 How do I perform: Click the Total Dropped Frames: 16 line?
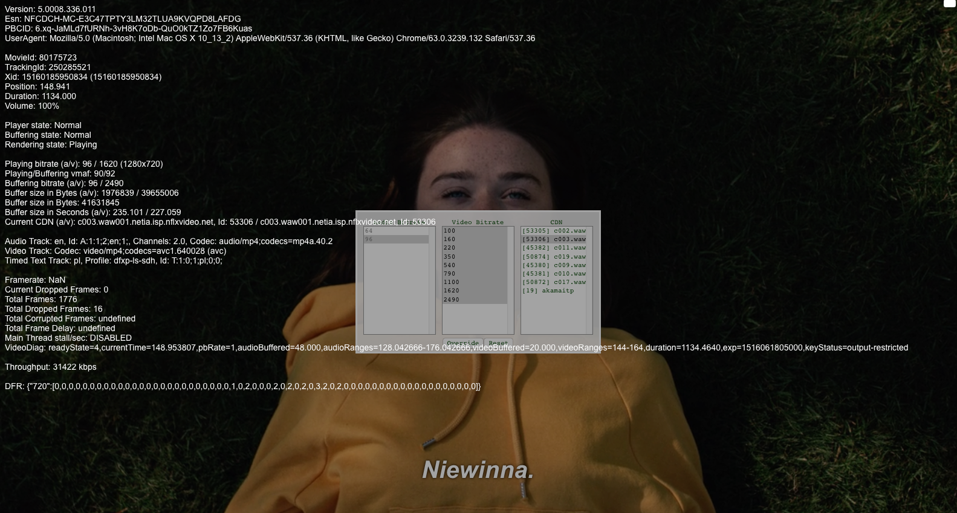(x=54, y=309)
